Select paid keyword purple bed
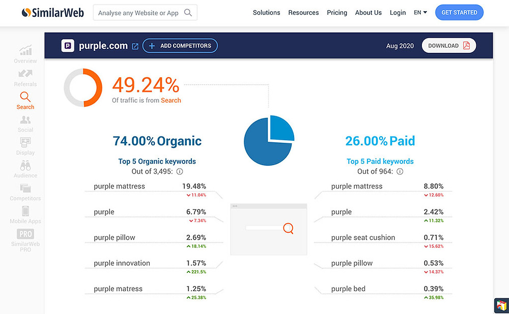The height and width of the screenshot is (314, 509). tap(348, 289)
